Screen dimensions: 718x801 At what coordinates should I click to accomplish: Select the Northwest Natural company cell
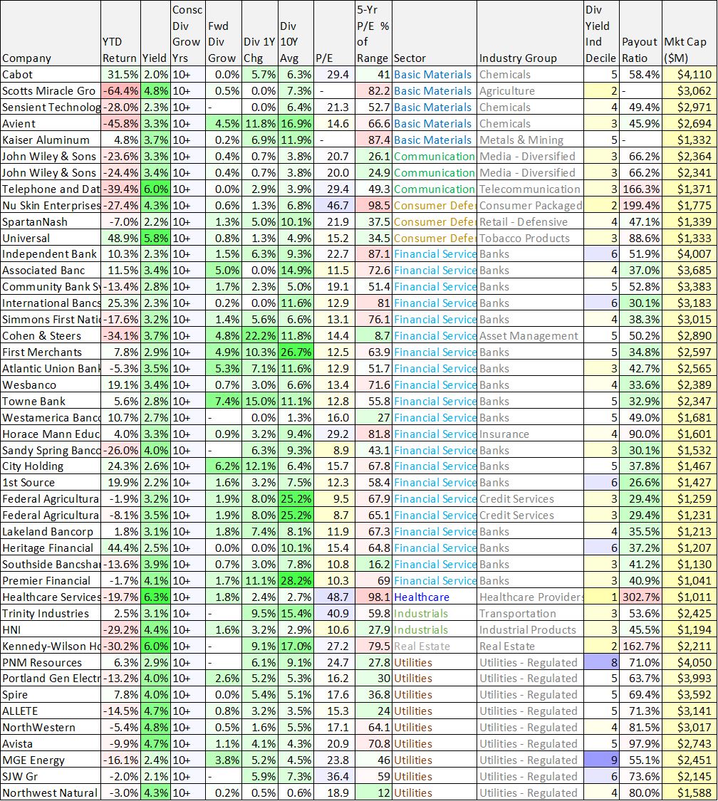pos(51,792)
